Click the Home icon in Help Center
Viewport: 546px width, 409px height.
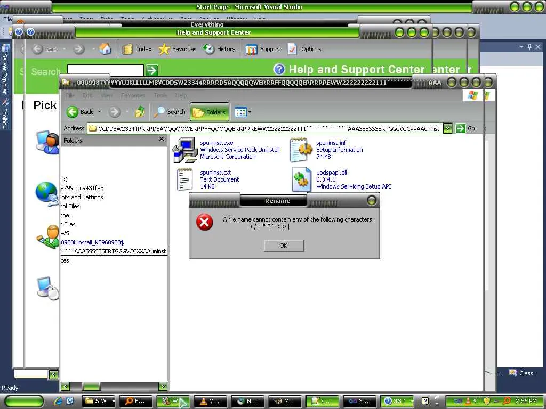click(x=105, y=49)
